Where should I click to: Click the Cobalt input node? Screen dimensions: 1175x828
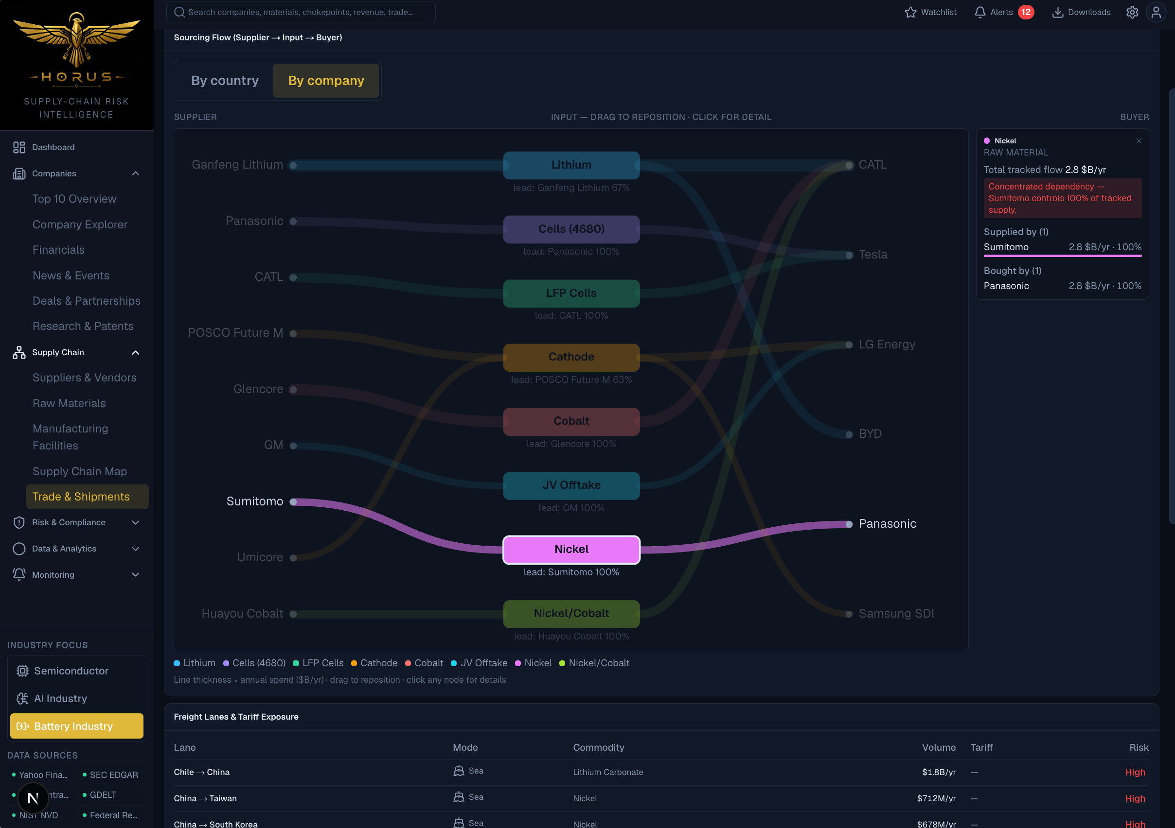pos(571,421)
